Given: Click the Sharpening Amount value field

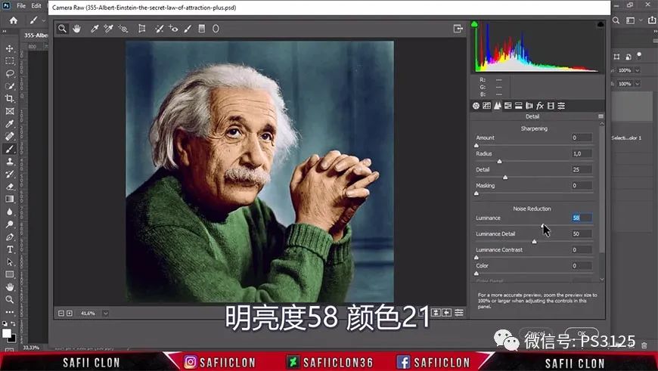Looking at the screenshot, I should point(582,138).
